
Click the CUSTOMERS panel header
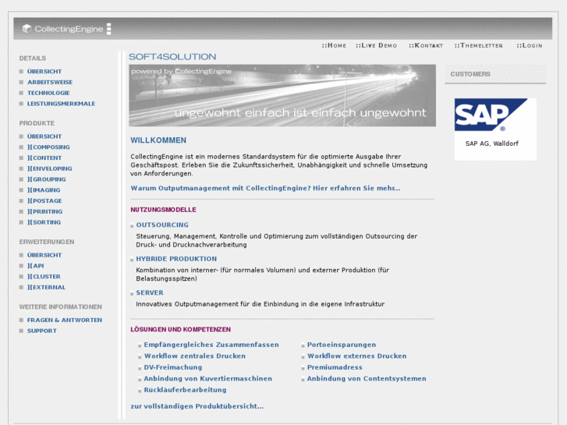(495, 74)
